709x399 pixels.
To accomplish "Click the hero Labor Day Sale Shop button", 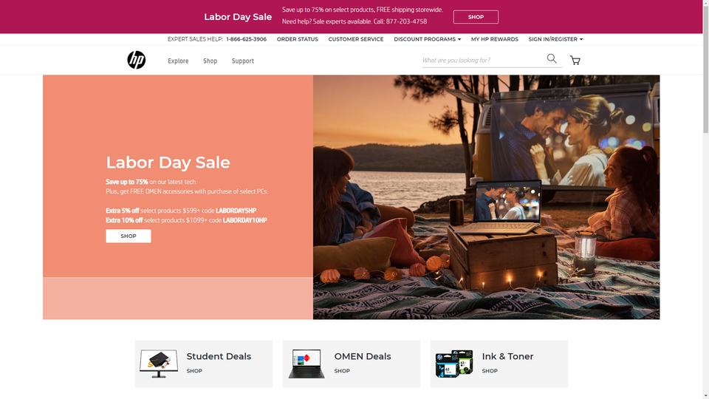I will [x=129, y=236].
